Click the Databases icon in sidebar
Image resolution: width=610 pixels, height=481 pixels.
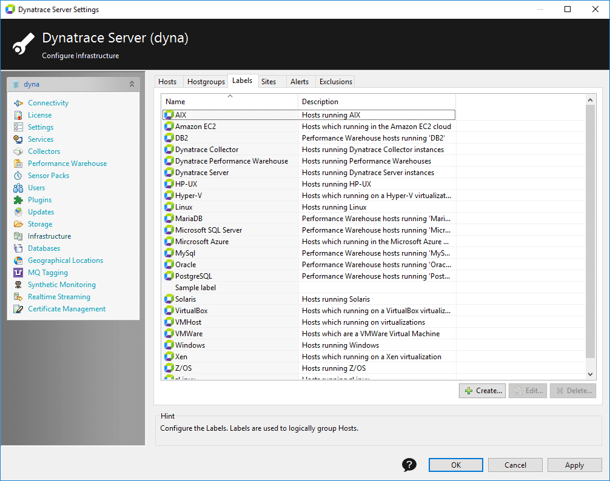(18, 248)
